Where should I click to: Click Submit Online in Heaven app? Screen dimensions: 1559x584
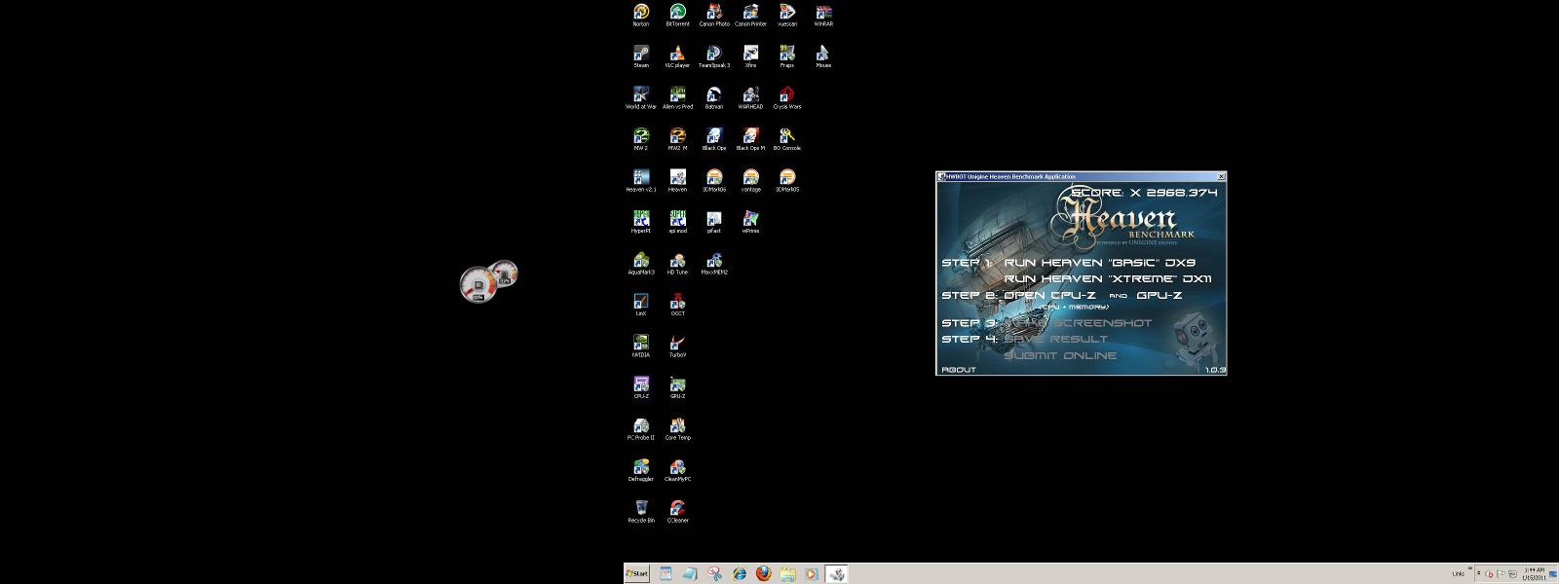click(x=1060, y=356)
